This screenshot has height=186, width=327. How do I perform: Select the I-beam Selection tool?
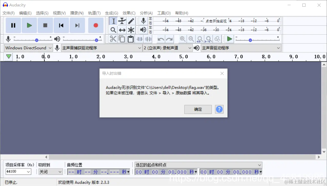tap(113, 21)
